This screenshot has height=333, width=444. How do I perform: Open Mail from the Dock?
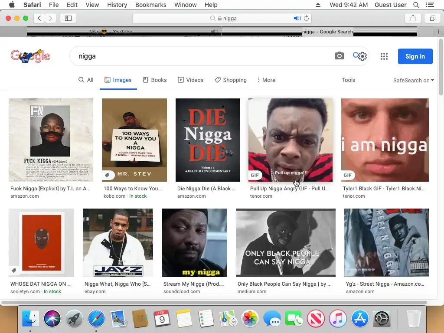[118, 319]
